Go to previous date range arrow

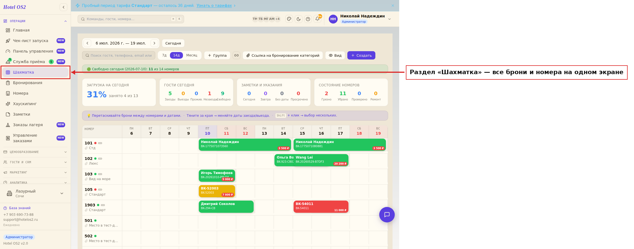pos(87,43)
